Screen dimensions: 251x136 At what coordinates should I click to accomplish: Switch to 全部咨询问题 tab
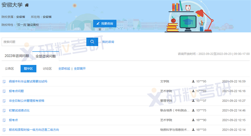coord(46,56)
